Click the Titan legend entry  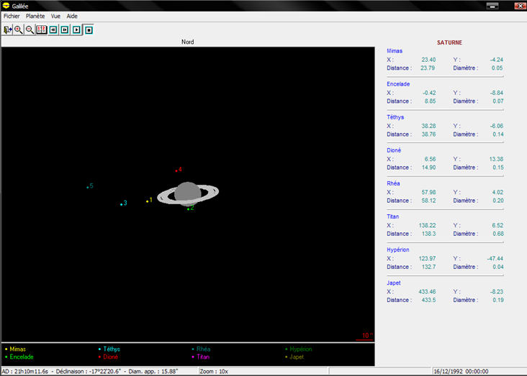tap(201, 357)
